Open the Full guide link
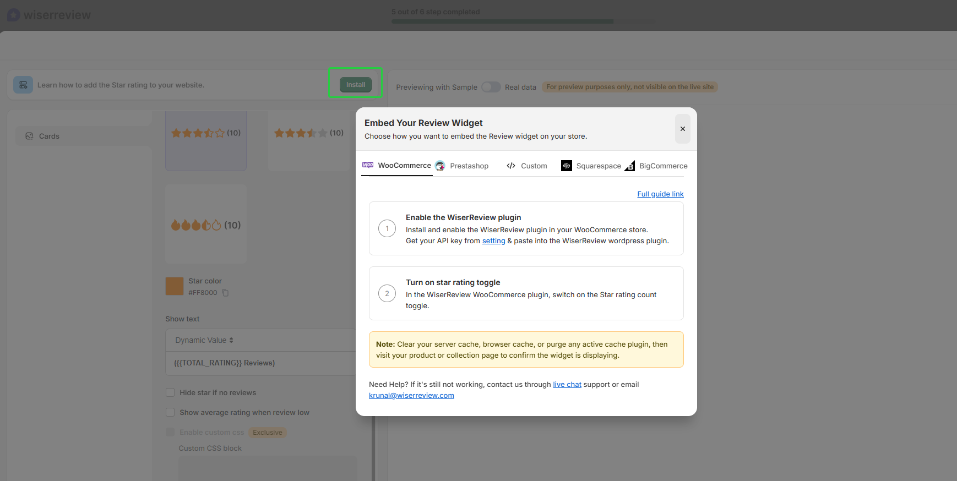The height and width of the screenshot is (481, 957). (x=660, y=194)
